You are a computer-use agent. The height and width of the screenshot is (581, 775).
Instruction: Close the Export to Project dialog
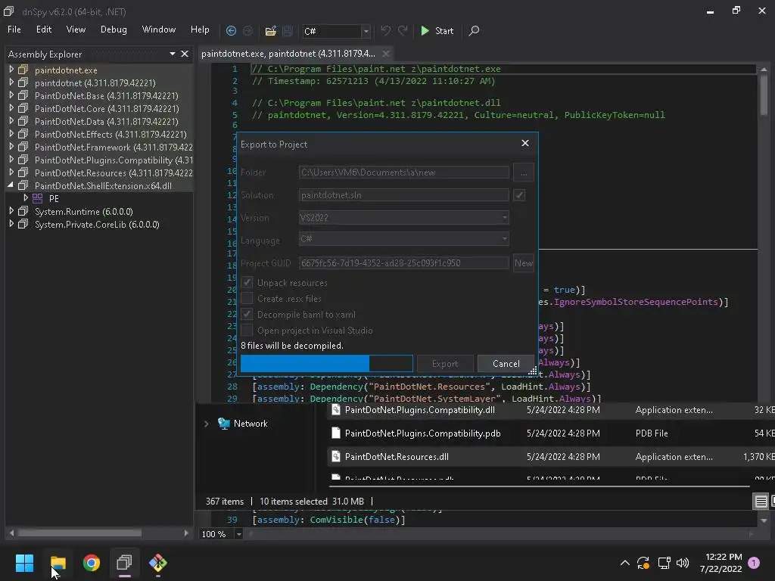point(525,143)
